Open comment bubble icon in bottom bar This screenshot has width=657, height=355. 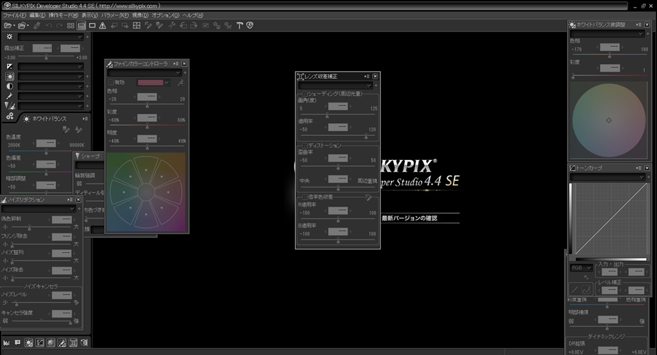click(17, 343)
